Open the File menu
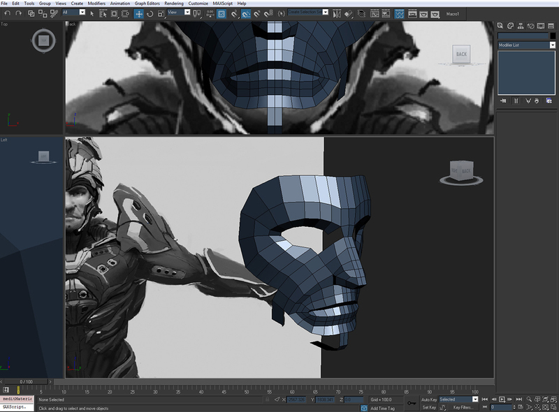This screenshot has height=412, width=559. point(4,3)
